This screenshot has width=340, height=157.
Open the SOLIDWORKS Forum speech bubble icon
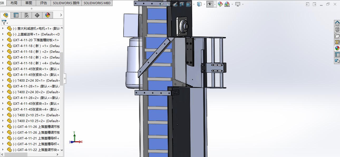[x=337, y=61]
